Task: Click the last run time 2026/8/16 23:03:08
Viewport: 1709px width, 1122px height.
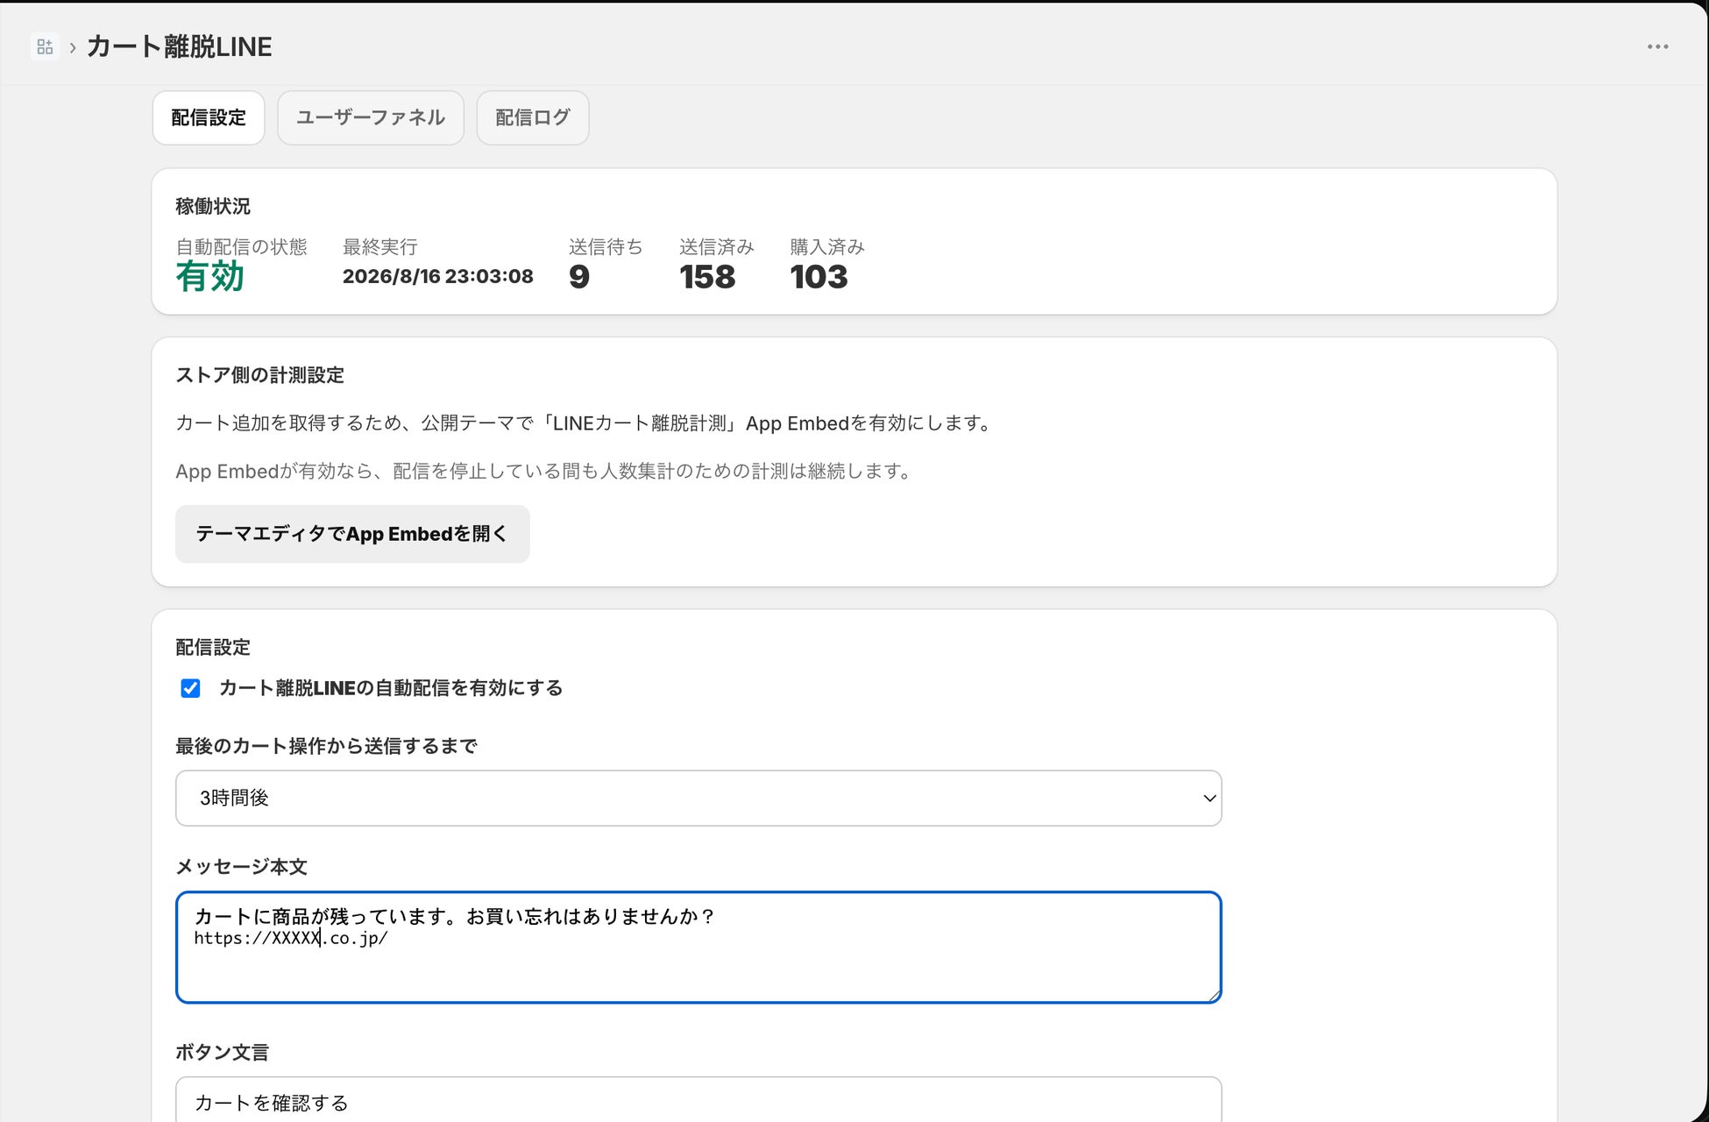Action: (x=438, y=276)
